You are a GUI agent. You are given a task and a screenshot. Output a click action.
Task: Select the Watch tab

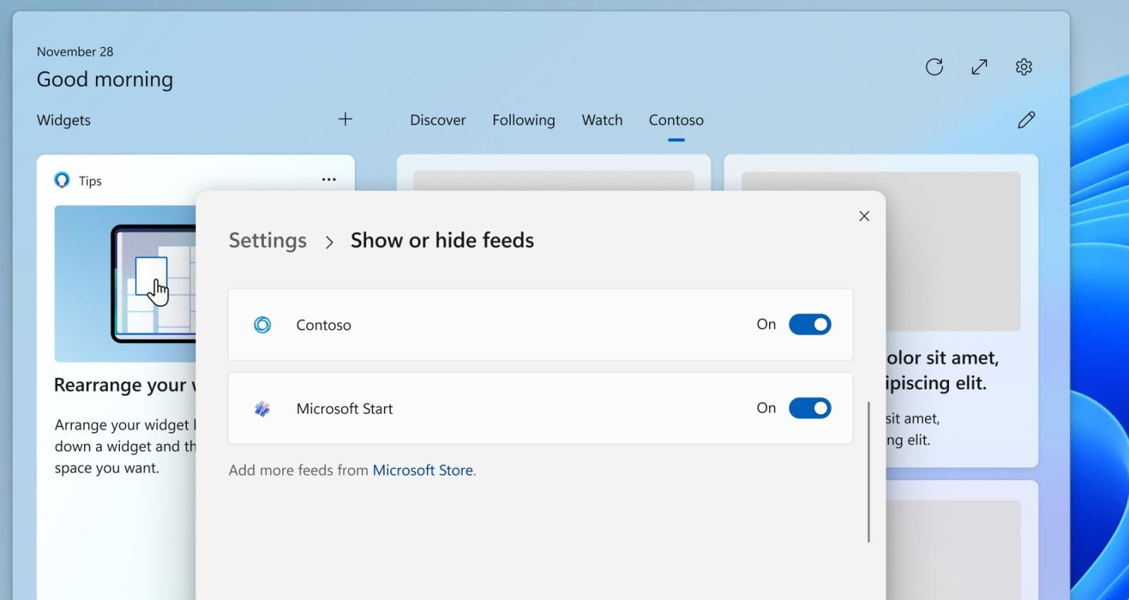pyautogui.click(x=602, y=120)
